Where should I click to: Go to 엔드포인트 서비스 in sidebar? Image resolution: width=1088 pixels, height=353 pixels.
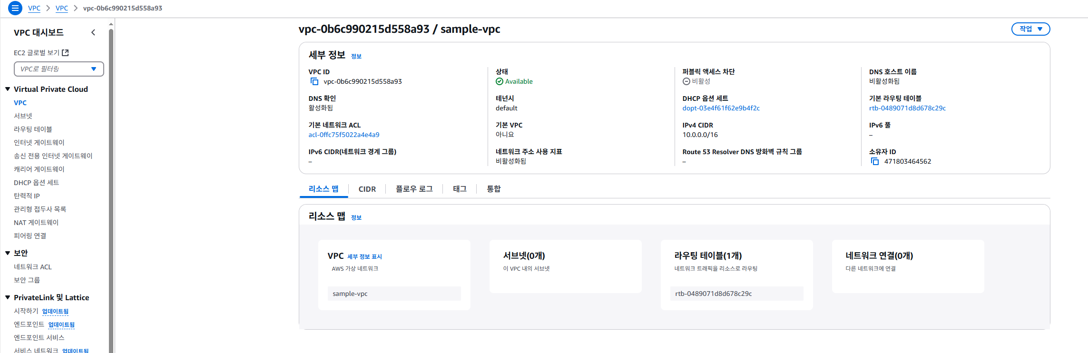pos(39,338)
